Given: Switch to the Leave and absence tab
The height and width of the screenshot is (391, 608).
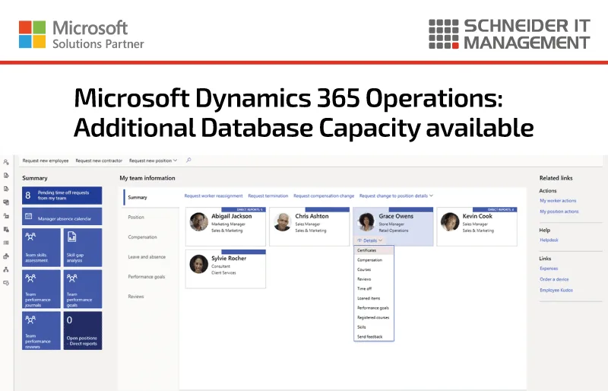Looking at the screenshot, I should point(147,256).
